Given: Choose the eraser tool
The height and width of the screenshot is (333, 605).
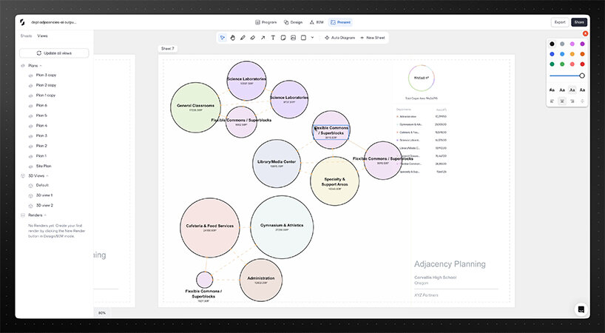Looking at the screenshot, I should (x=253, y=37).
